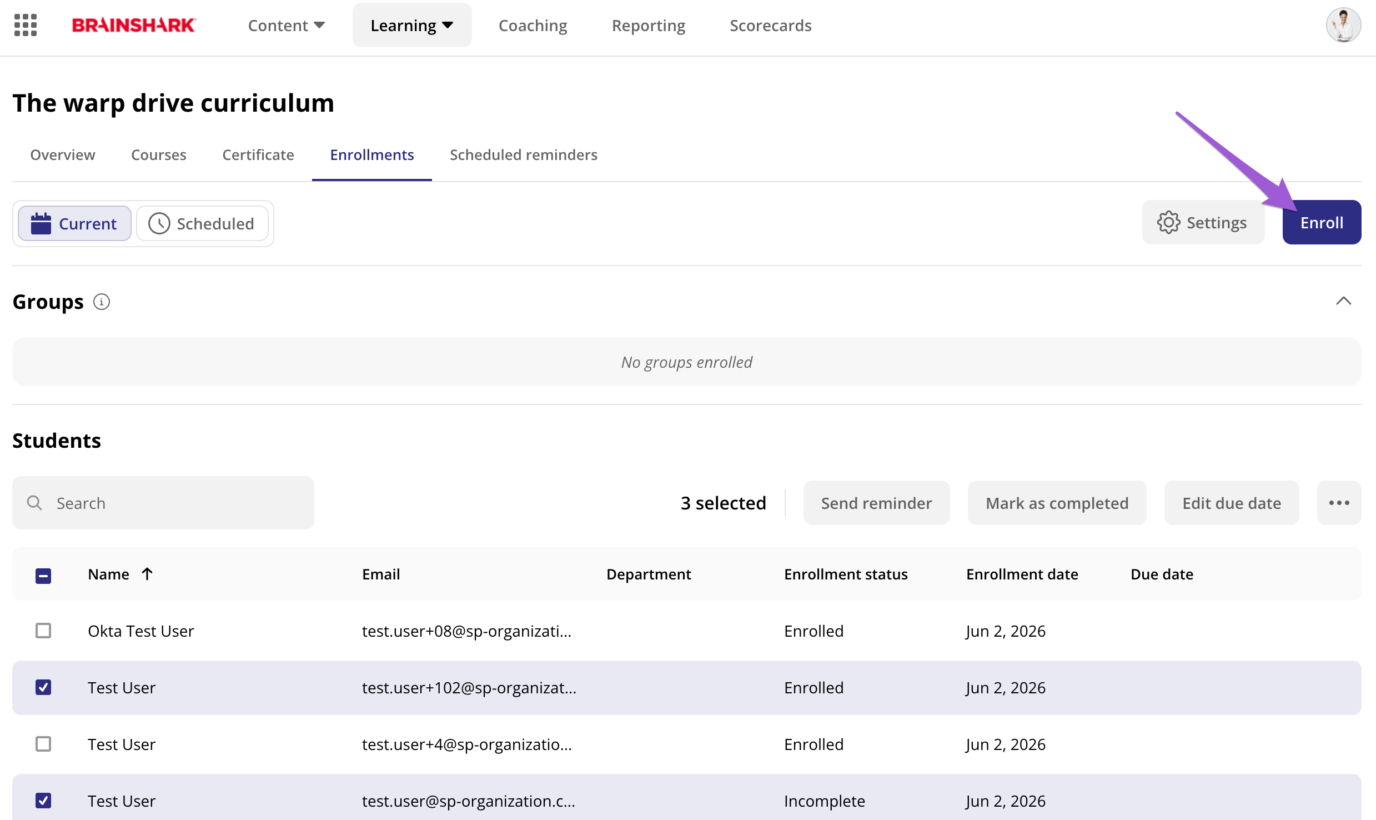Switch to the Overview tab

[x=63, y=154]
